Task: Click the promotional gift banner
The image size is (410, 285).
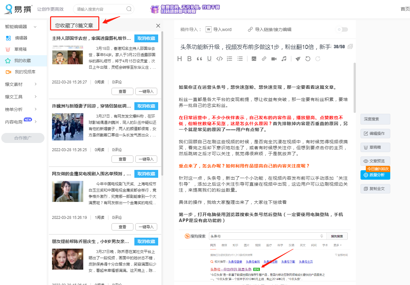Action: 185,9
